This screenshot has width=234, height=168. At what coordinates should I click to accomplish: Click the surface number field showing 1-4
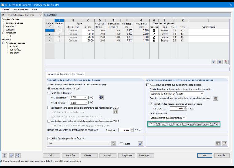[x=79, y=143]
